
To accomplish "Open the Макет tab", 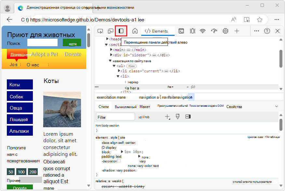I will click(145, 107).
